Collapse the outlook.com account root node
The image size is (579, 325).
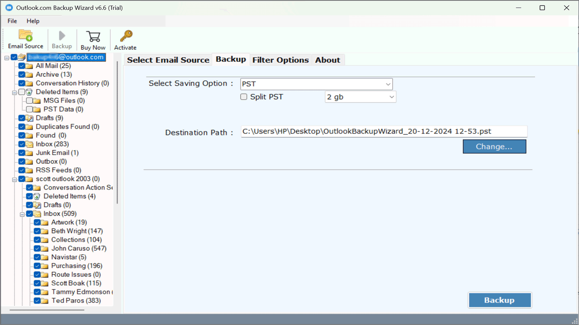point(7,57)
